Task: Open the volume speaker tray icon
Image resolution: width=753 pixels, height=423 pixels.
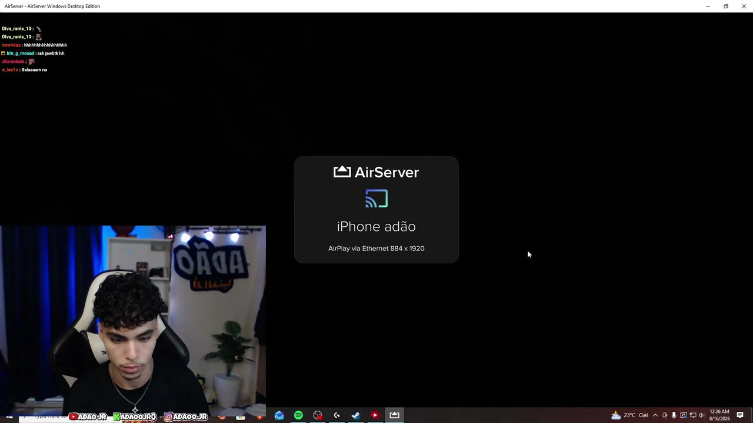Action: 701,415
